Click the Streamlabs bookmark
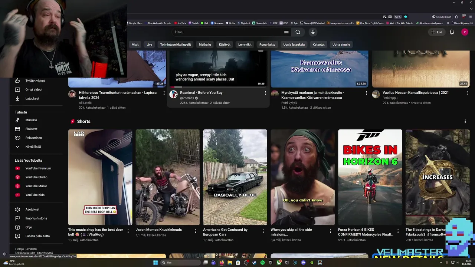Image resolution: width=475 pixels, height=267 pixels. click(x=259, y=23)
